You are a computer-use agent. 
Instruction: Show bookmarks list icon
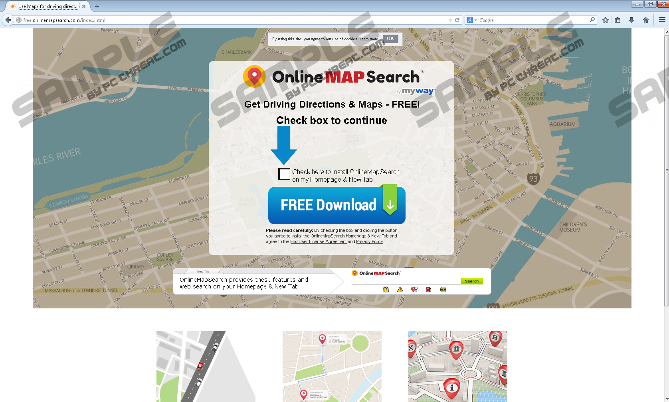point(618,20)
